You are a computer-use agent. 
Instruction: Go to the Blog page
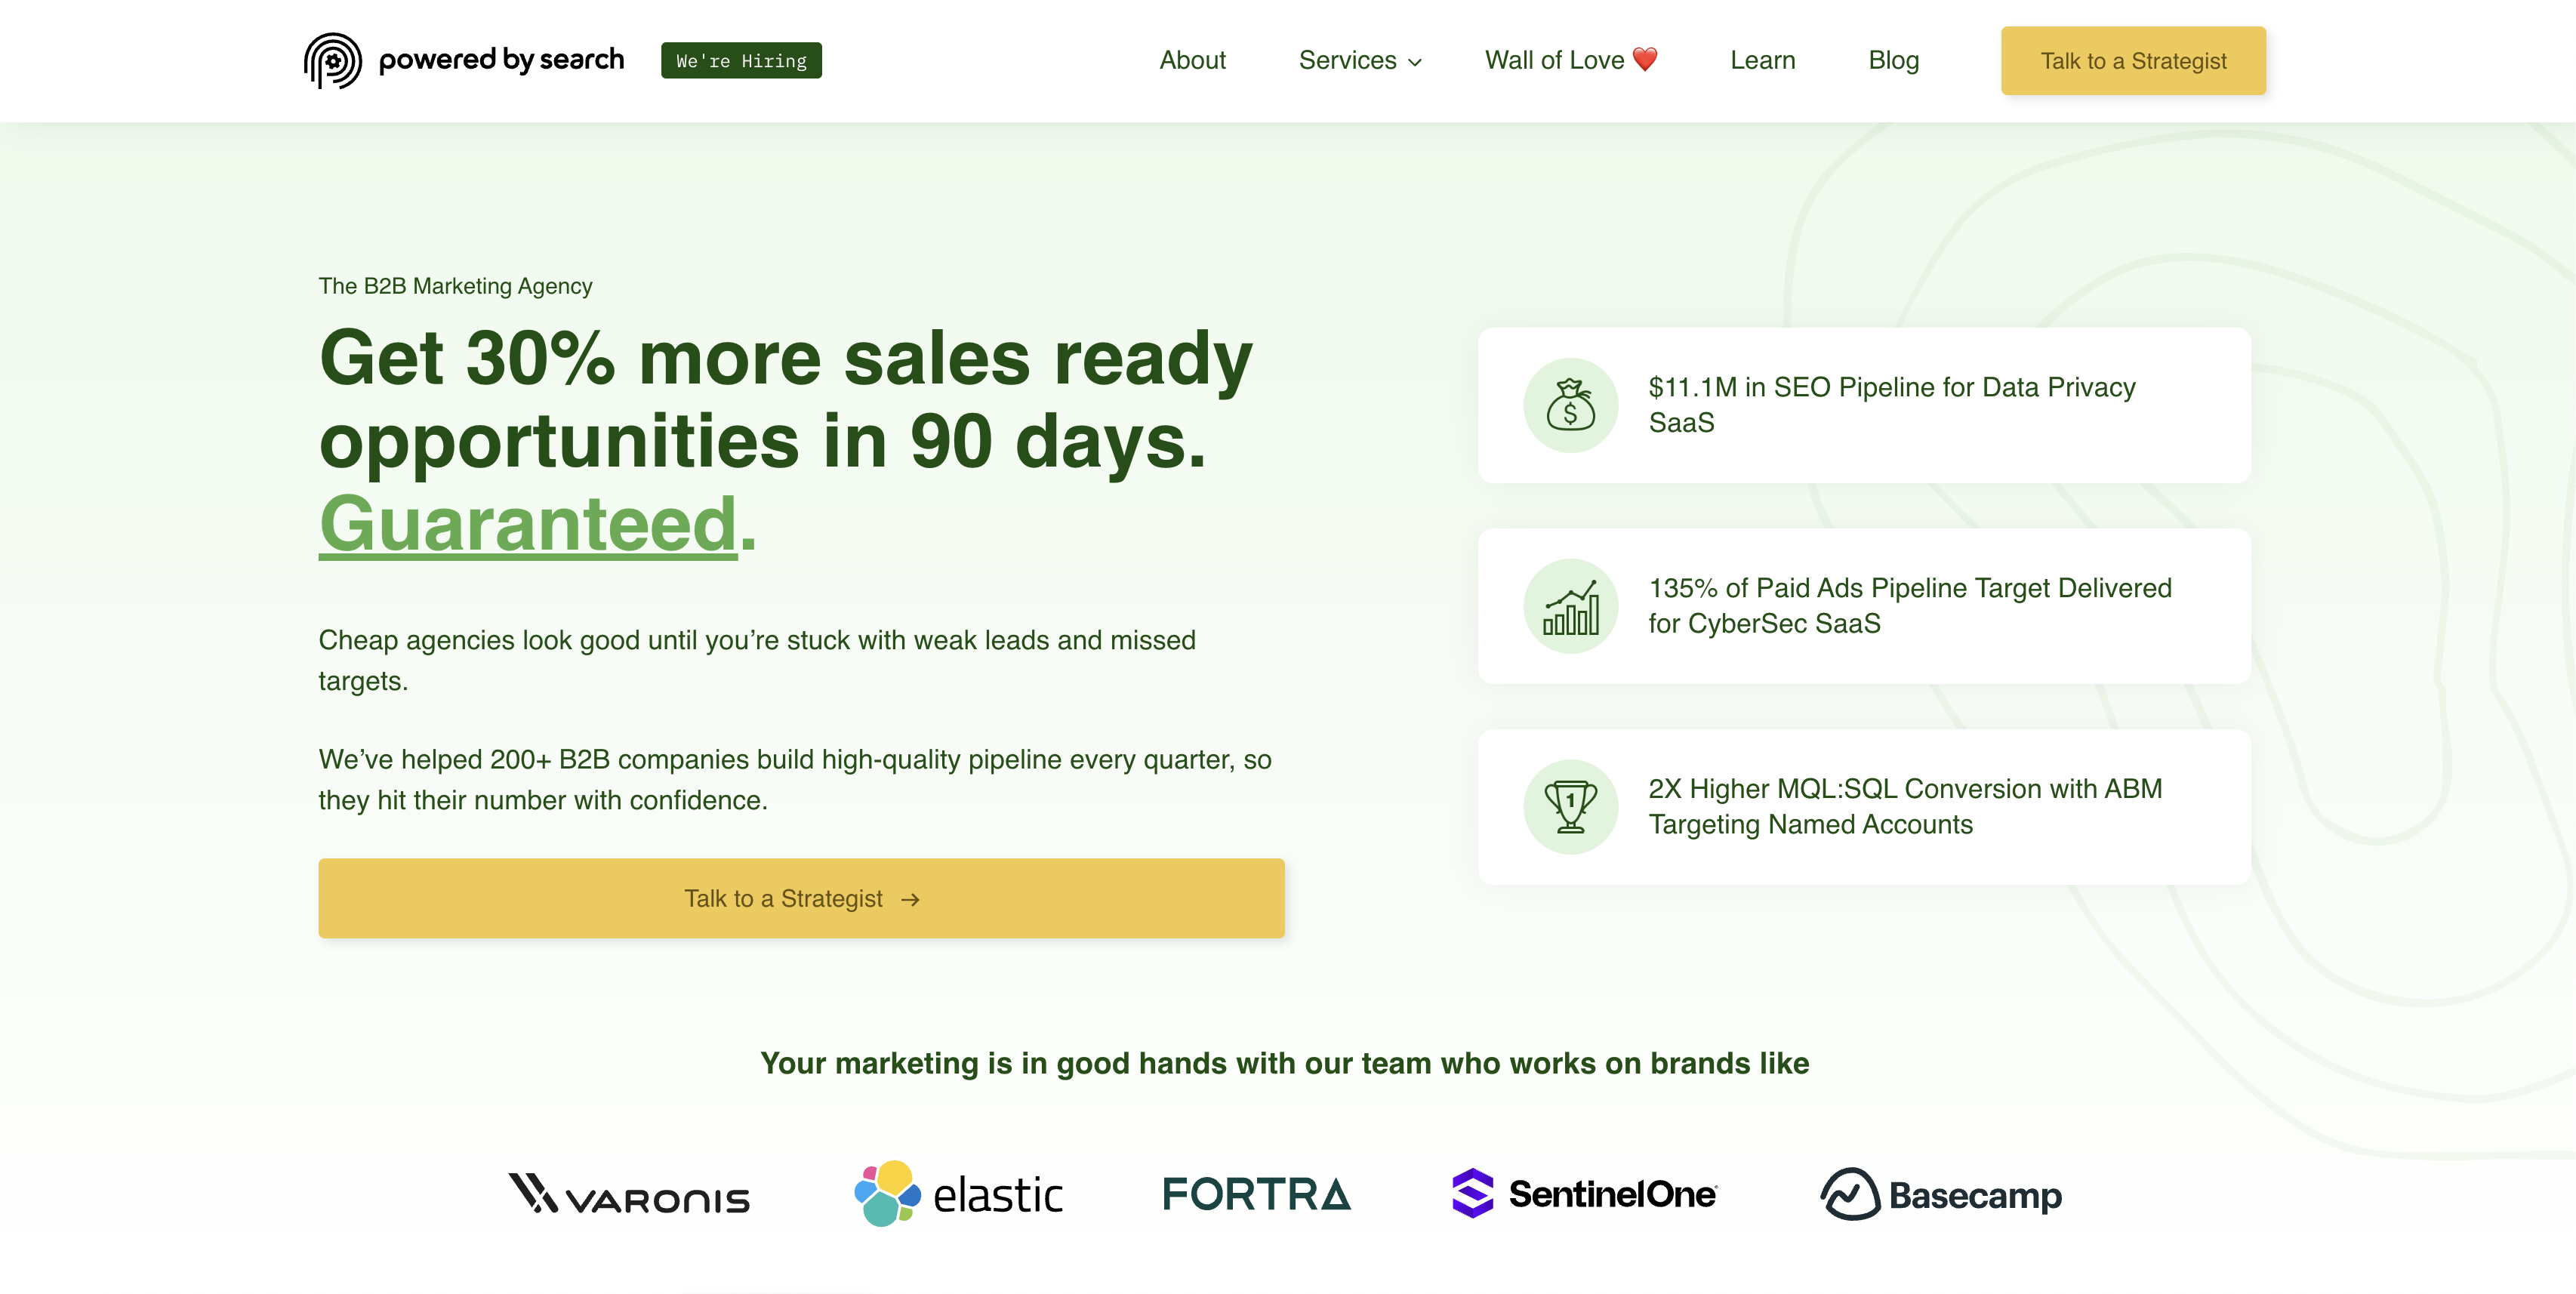click(1893, 60)
